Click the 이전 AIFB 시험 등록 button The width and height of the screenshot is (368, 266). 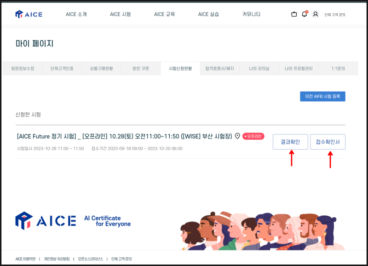coord(322,96)
